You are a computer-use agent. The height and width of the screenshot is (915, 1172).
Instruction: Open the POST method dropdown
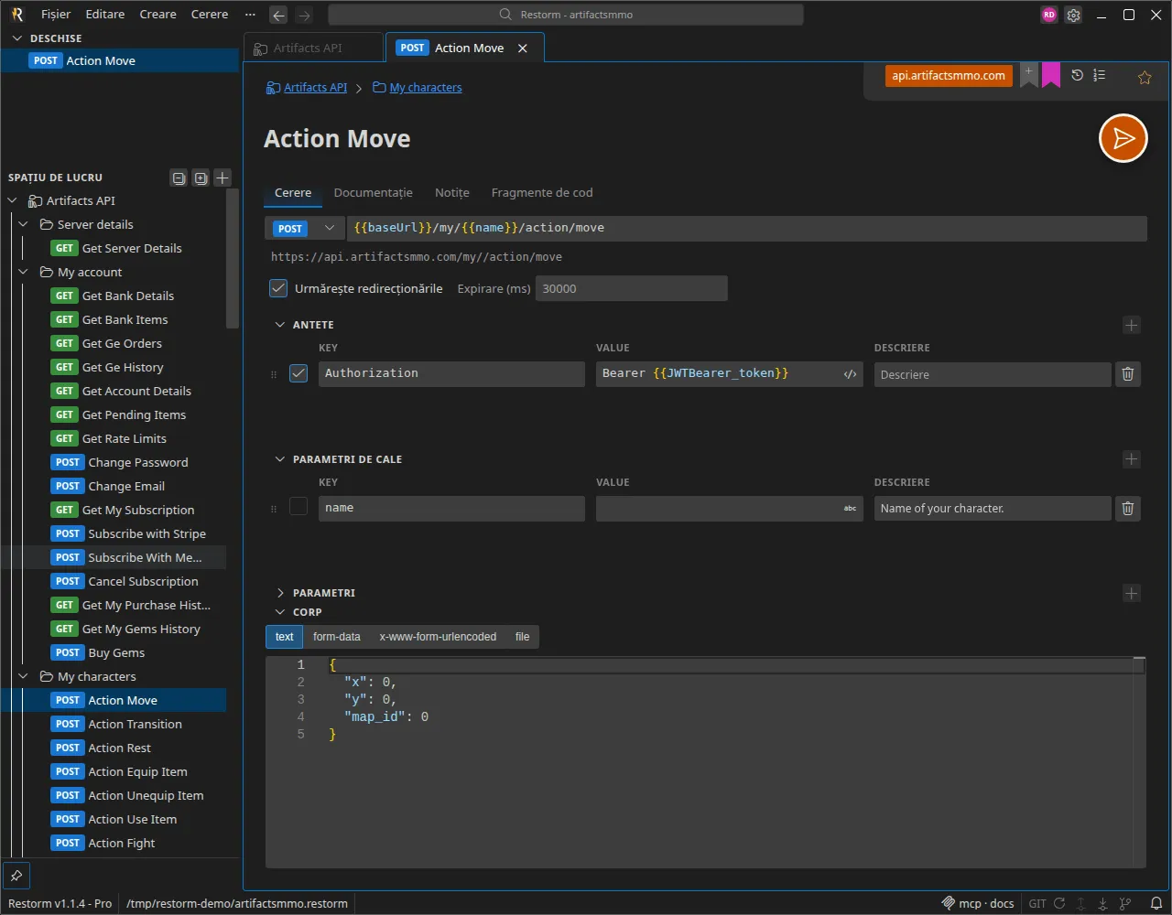pos(305,229)
